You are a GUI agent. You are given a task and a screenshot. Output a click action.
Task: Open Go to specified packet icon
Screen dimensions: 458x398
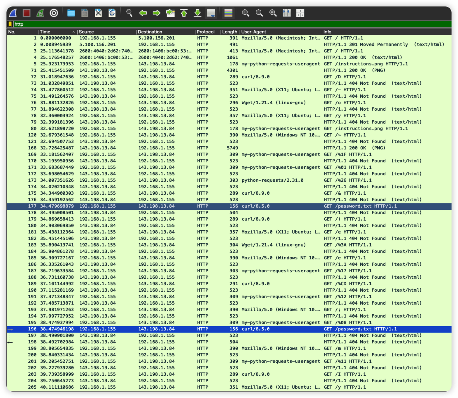(170, 13)
